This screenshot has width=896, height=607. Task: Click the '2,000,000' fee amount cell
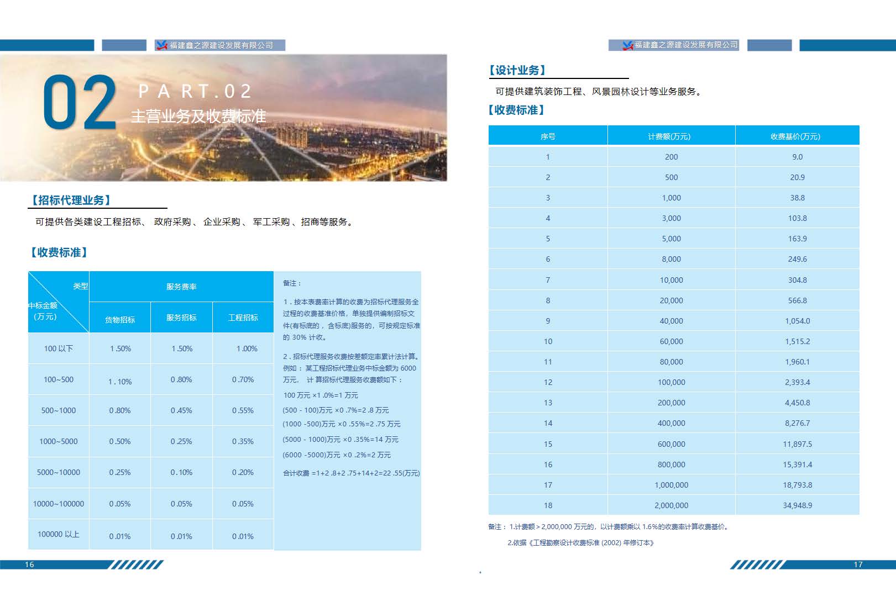[671, 505]
